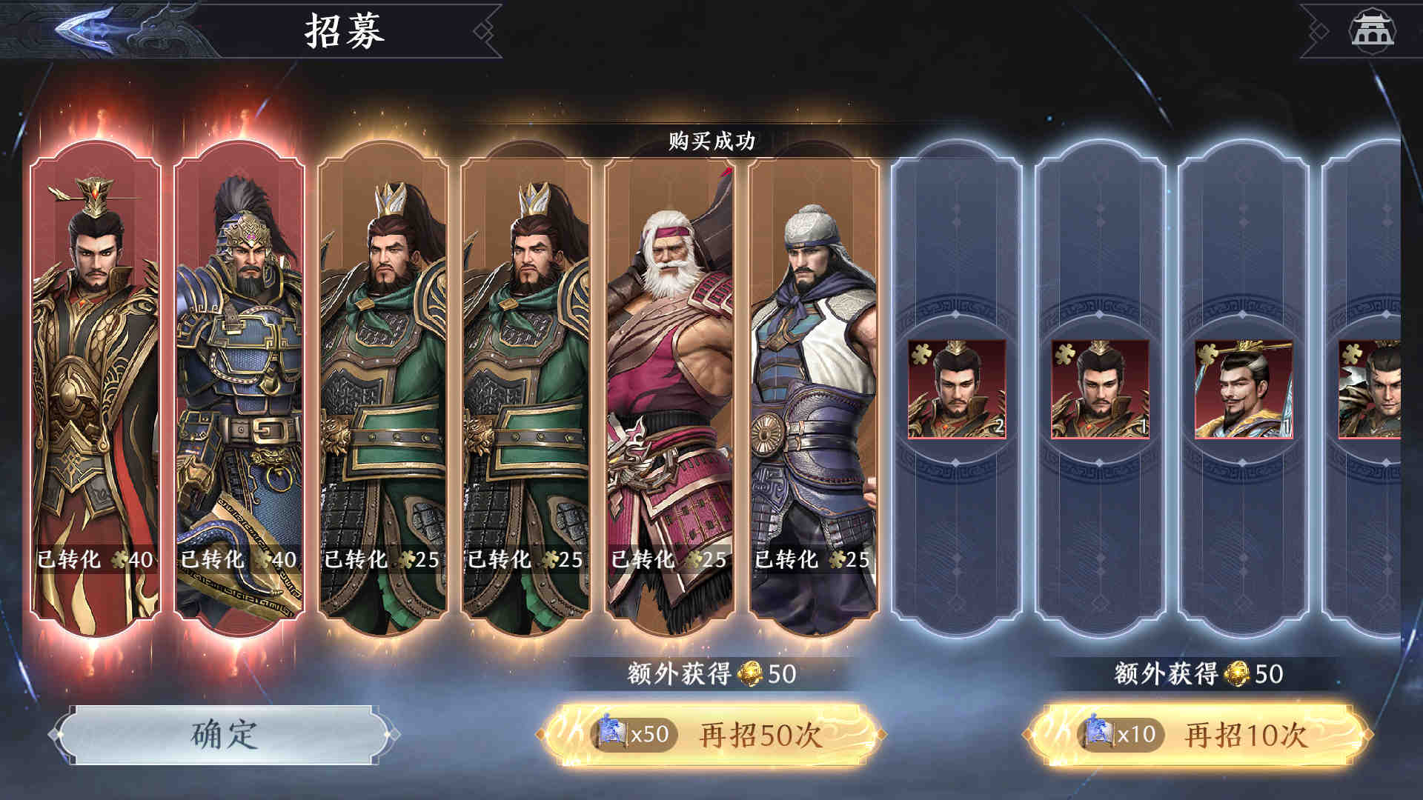1423x800 pixels.
Task: Click the gold coin beside left 额外获得 50
Action: coord(750,673)
